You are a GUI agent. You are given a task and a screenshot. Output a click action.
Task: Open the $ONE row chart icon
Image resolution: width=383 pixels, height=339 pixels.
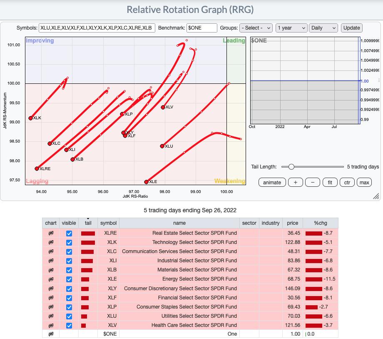51,334
